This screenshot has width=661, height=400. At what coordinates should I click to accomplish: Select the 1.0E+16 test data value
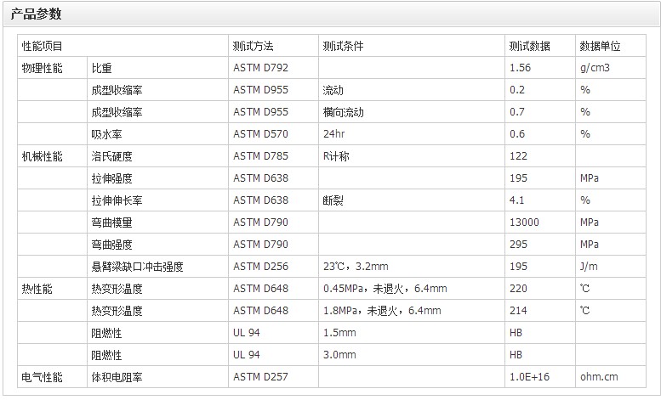point(529,377)
